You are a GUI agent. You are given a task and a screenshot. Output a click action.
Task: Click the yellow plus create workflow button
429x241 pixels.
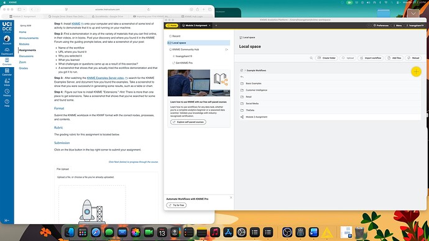click(416, 71)
